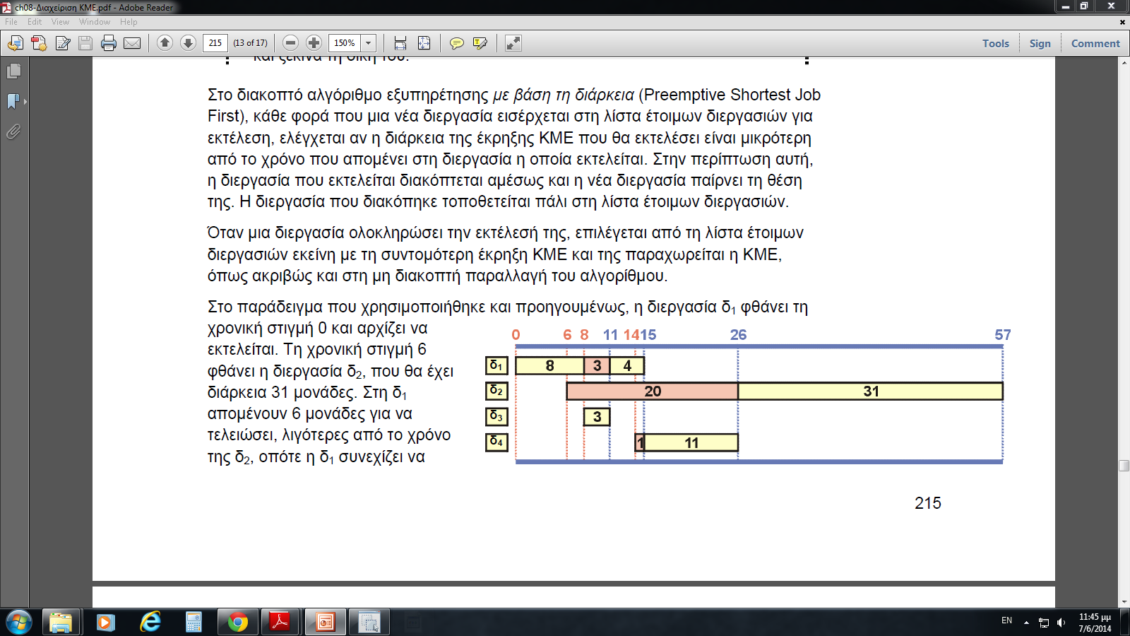Select the Highlight text tool
Image resolution: width=1130 pixels, height=636 pixels.
click(x=480, y=43)
